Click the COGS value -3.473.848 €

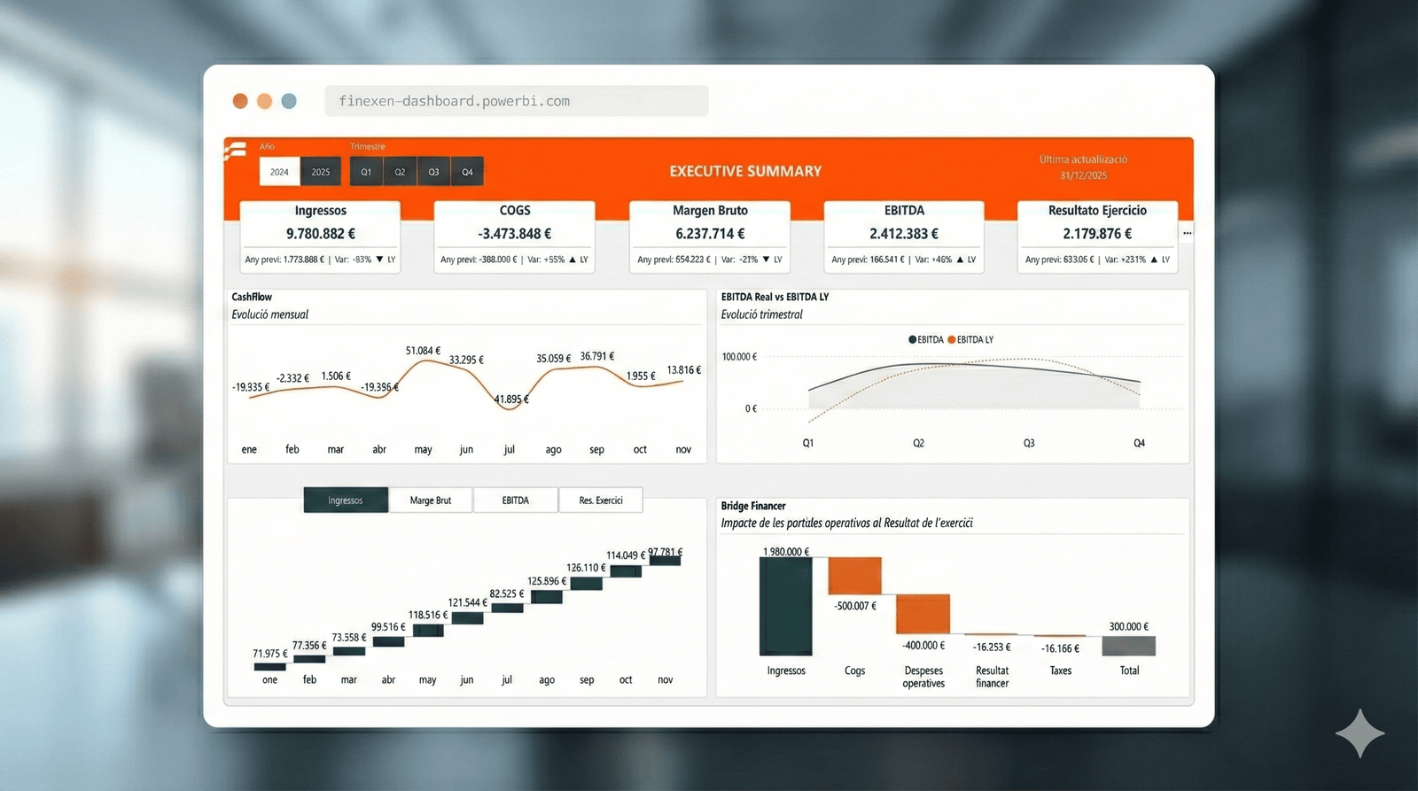click(515, 234)
